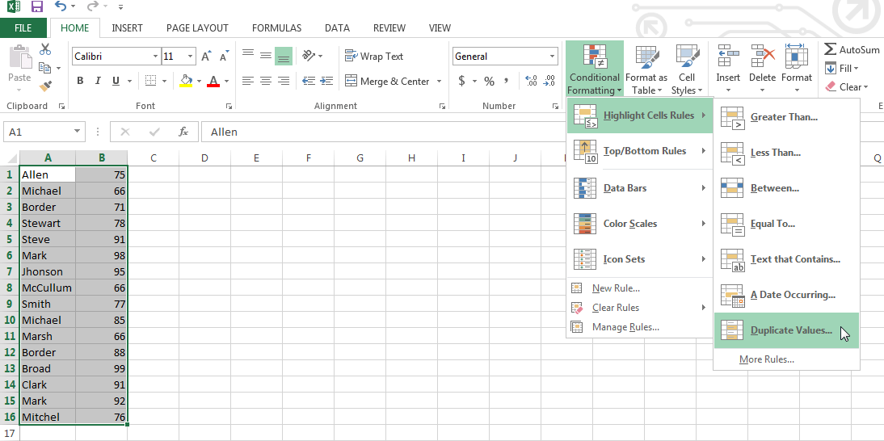
Task: Click AutoSum button
Action: click(852, 49)
